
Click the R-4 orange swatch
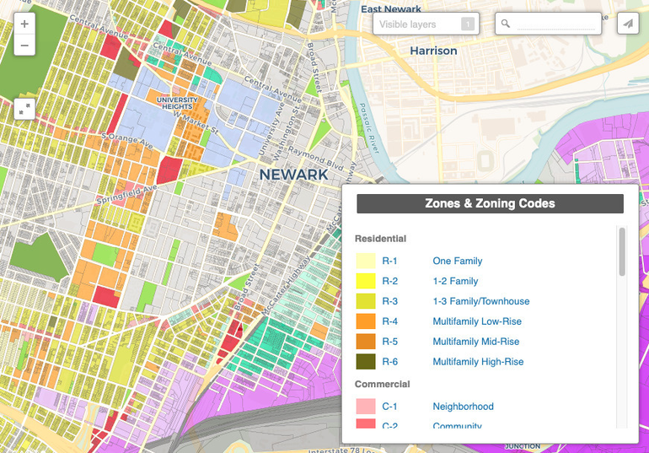pyautogui.click(x=366, y=322)
